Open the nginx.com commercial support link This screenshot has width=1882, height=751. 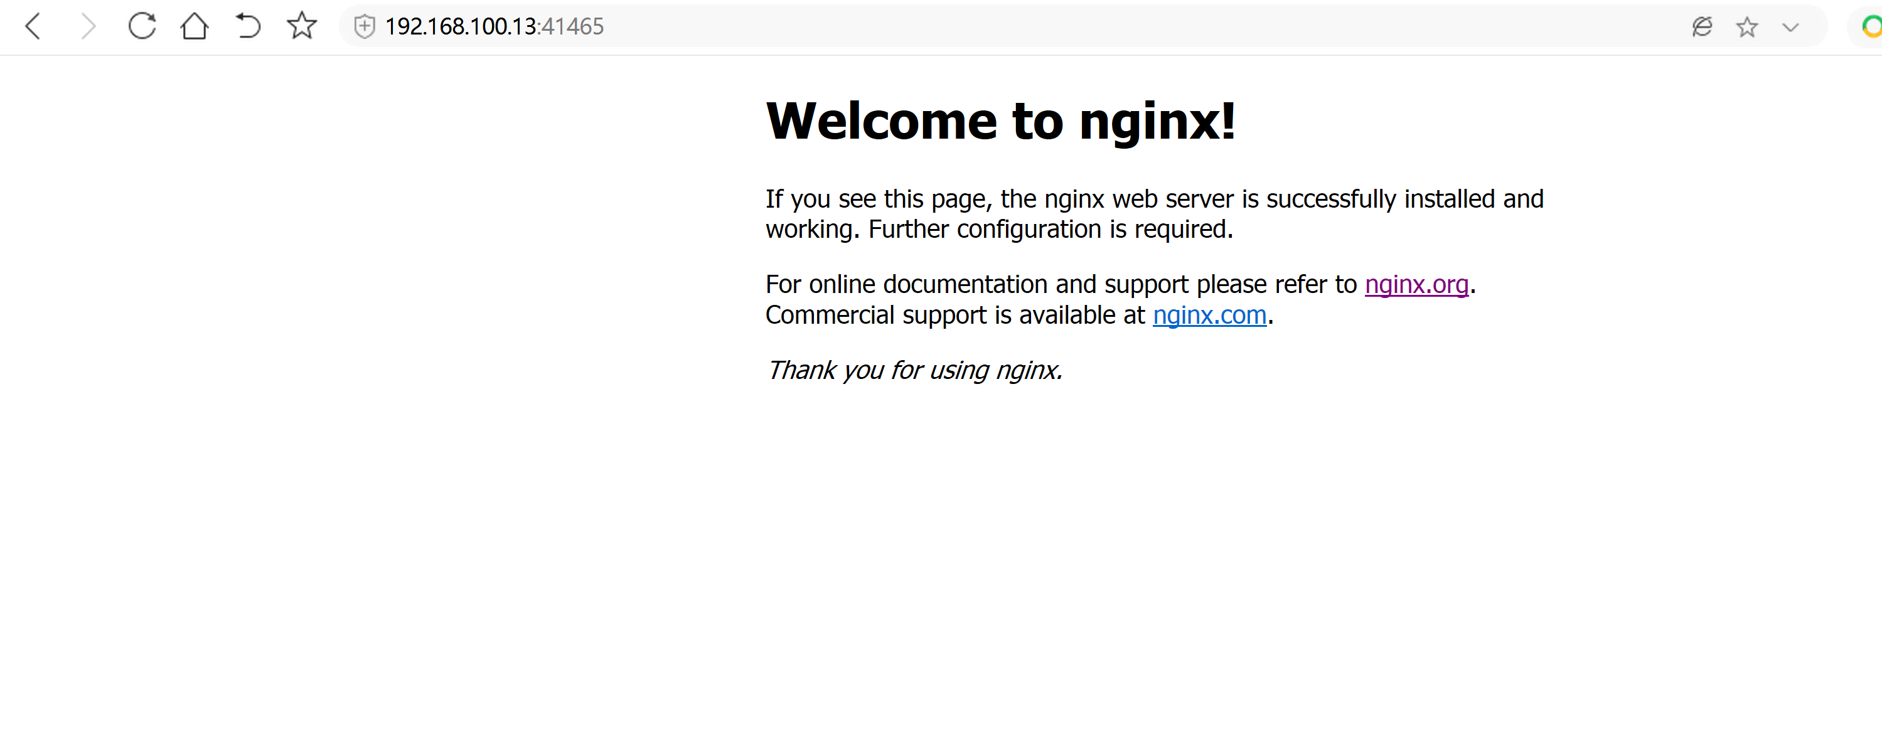1209,315
